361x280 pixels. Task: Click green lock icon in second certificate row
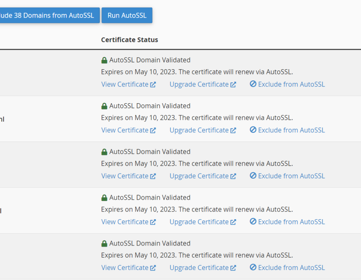104,106
